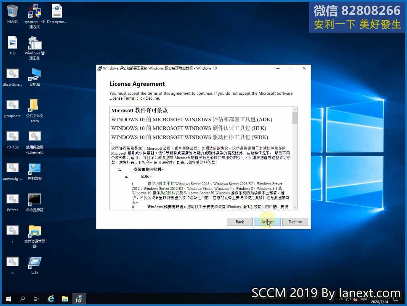
Task: Select the dhcp-Ethe... batch file icon
Action: point(13,77)
